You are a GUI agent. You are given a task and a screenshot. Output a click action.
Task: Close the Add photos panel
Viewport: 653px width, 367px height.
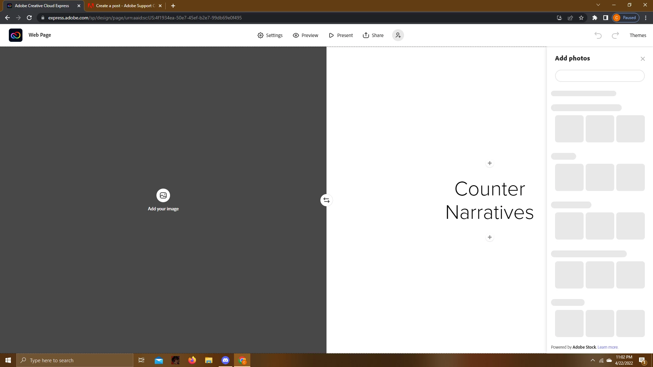(x=643, y=59)
